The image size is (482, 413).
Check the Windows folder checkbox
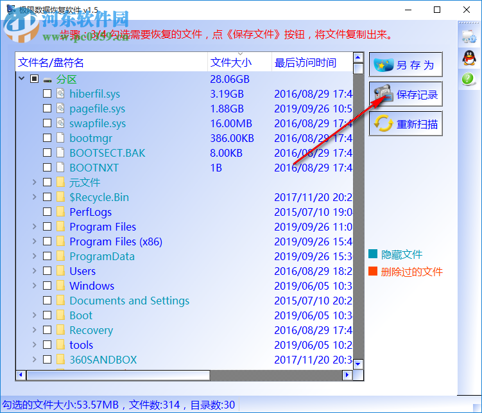tap(47, 285)
